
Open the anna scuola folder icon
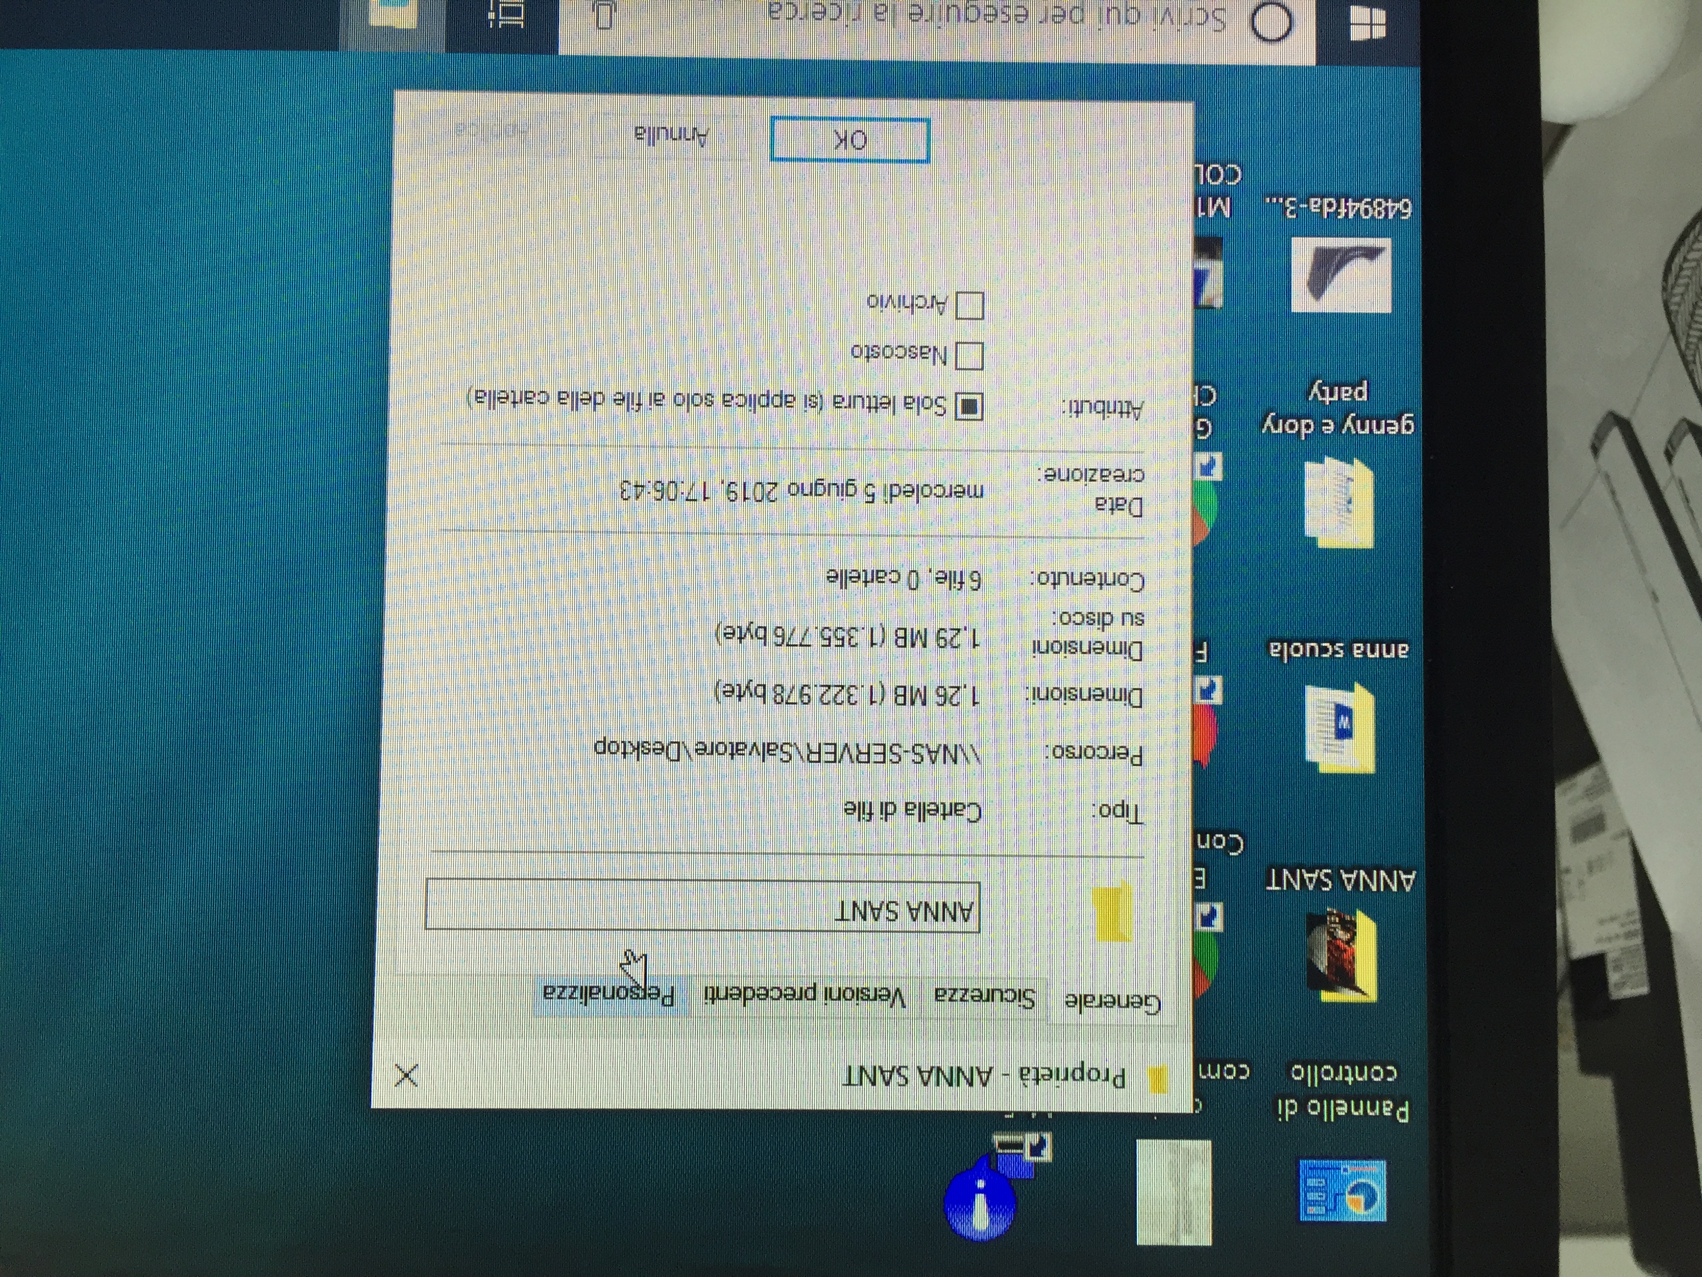tap(1340, 727)
